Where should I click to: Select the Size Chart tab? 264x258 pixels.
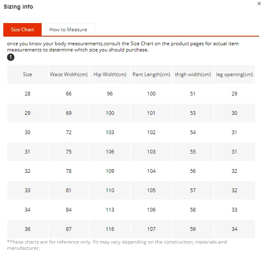[x=23, y=30]
